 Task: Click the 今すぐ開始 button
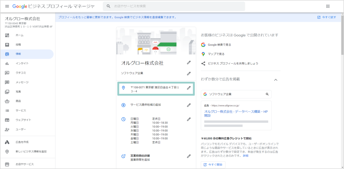tap(213, 165)
